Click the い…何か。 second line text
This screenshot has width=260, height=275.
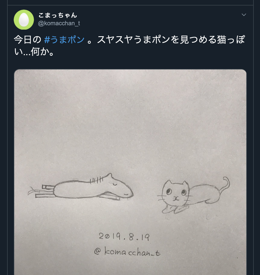34,52
